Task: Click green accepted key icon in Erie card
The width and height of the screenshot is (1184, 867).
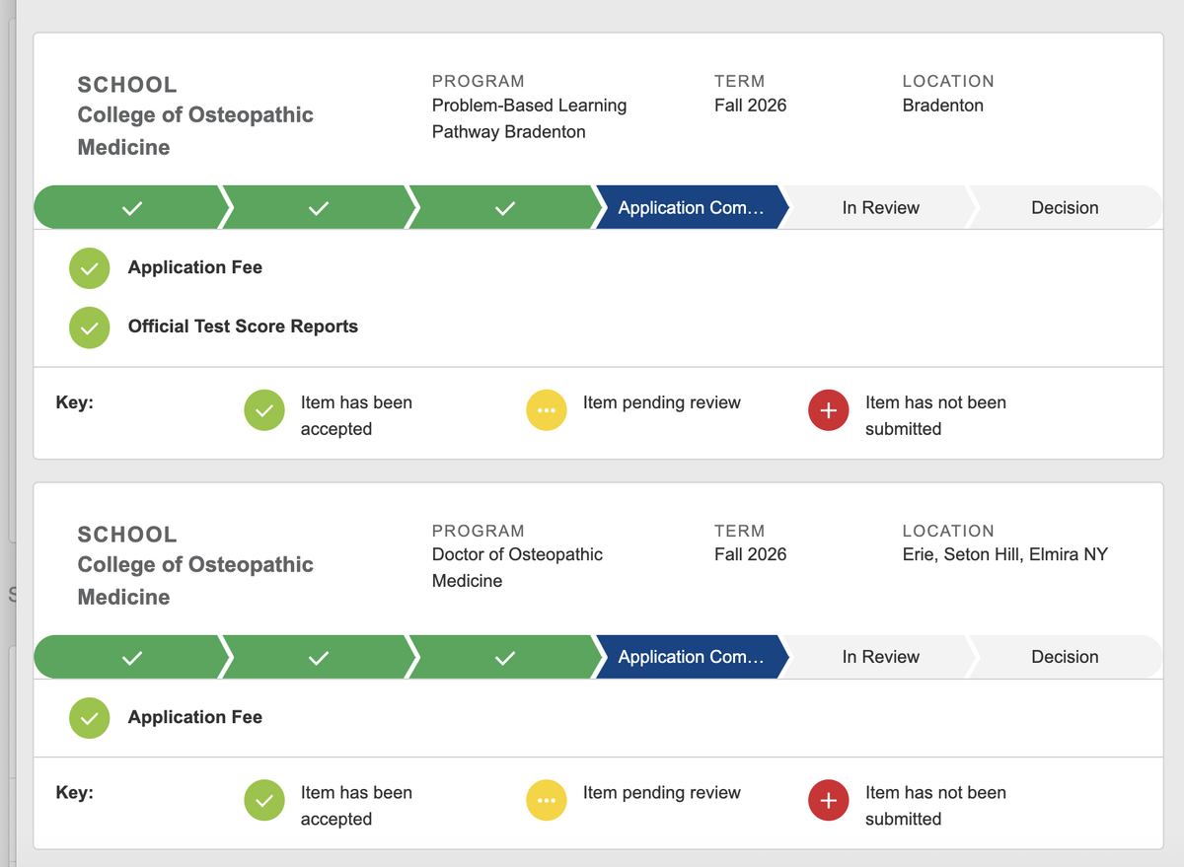Action: (x=263, y=801)
